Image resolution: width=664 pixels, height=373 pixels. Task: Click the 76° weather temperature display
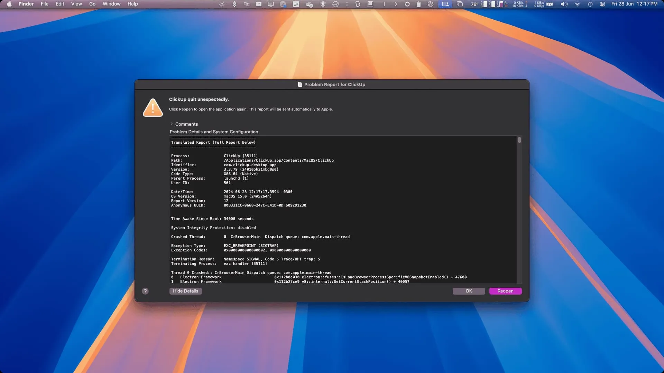pos(474,4)
